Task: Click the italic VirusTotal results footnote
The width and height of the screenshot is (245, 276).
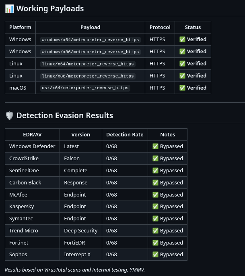Action: pos(75,270)
